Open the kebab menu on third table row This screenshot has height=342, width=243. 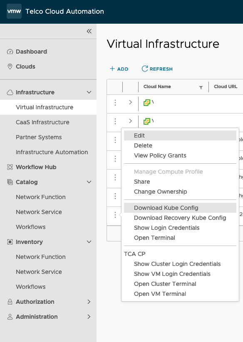[115, 140]
